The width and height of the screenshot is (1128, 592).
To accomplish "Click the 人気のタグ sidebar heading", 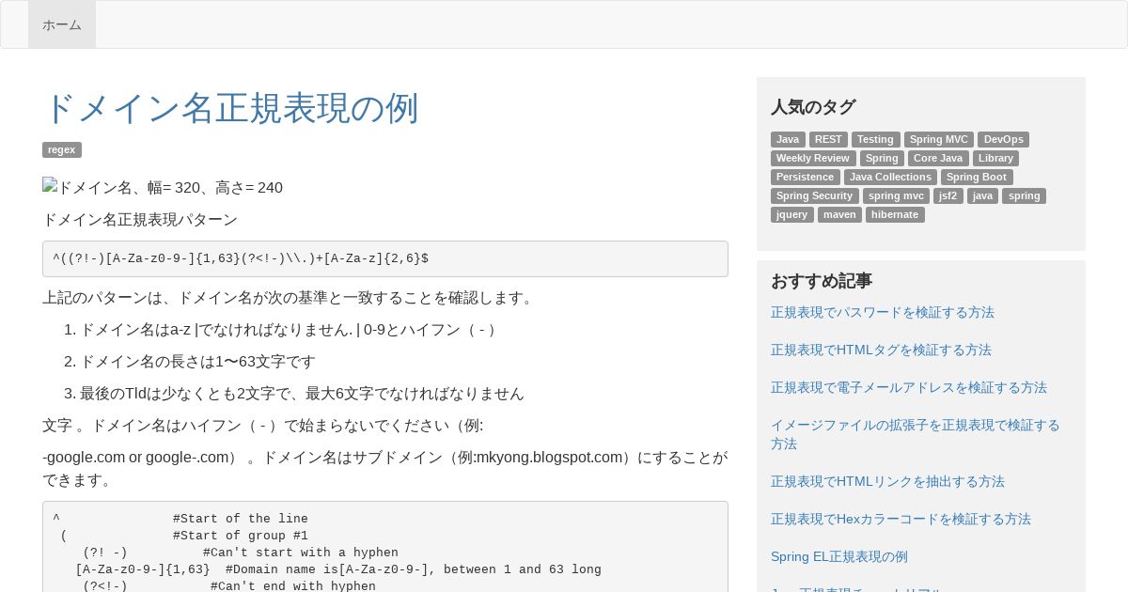I will 813,107.
